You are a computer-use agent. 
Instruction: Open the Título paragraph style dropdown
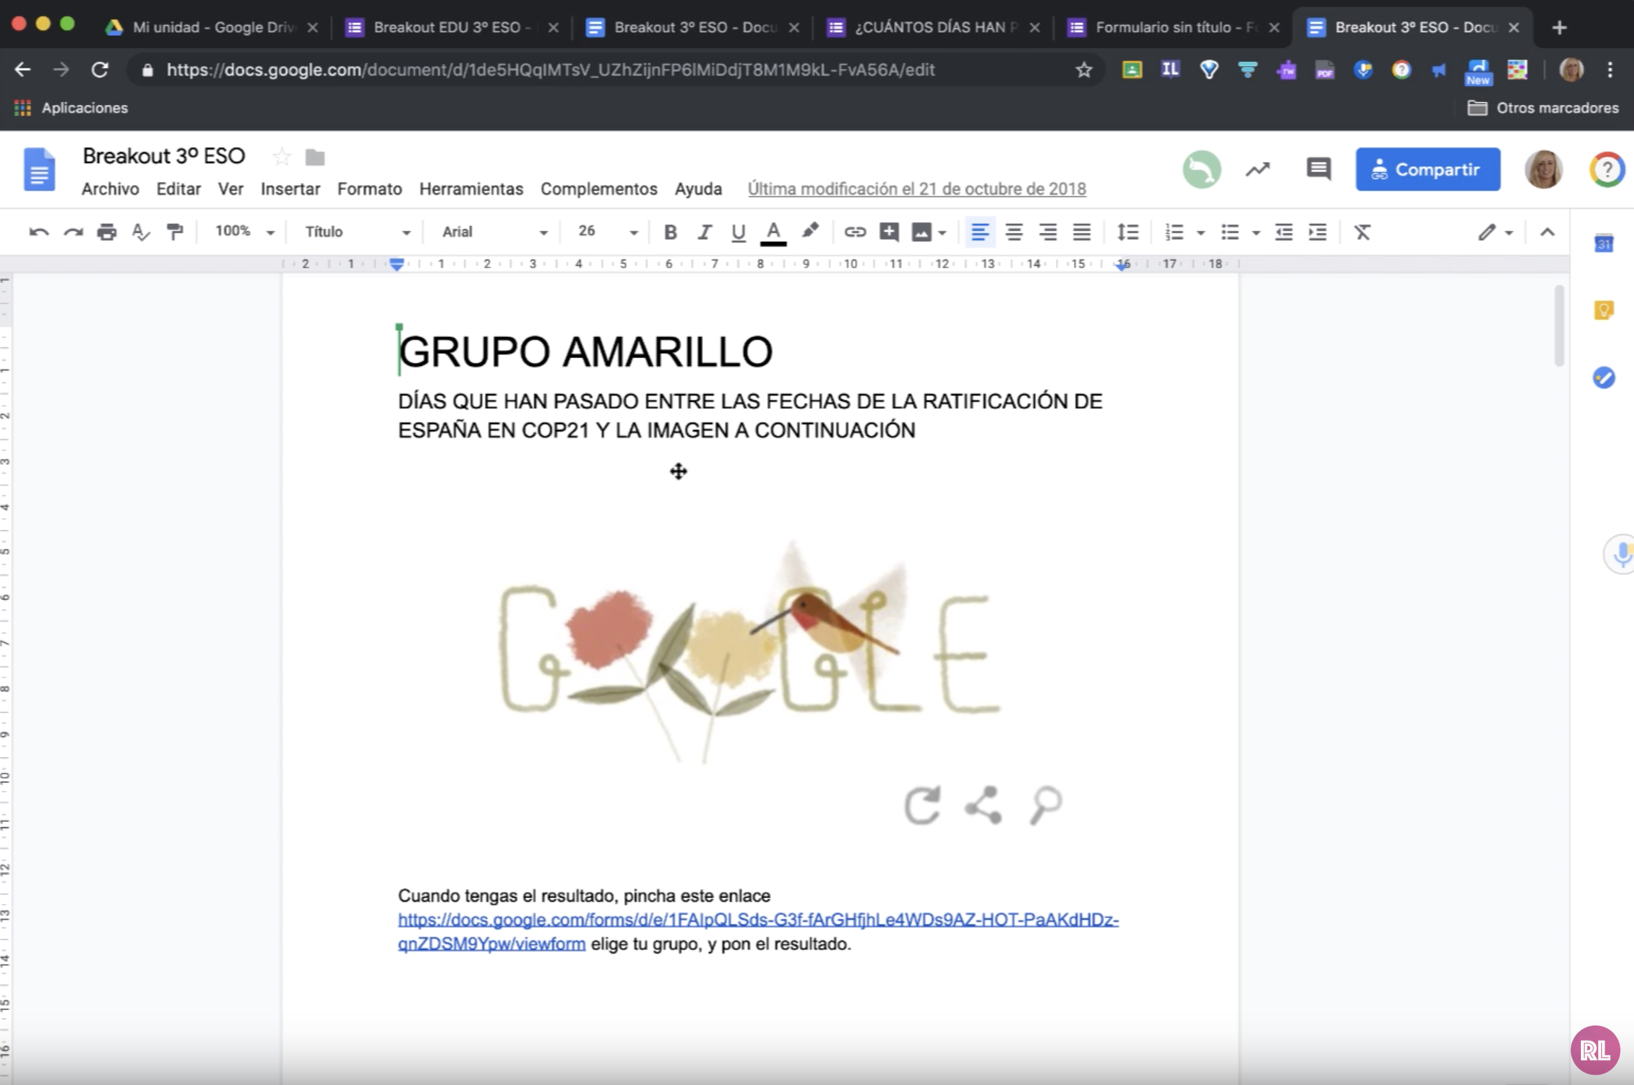pyautogui.click(x=357, y=232)
